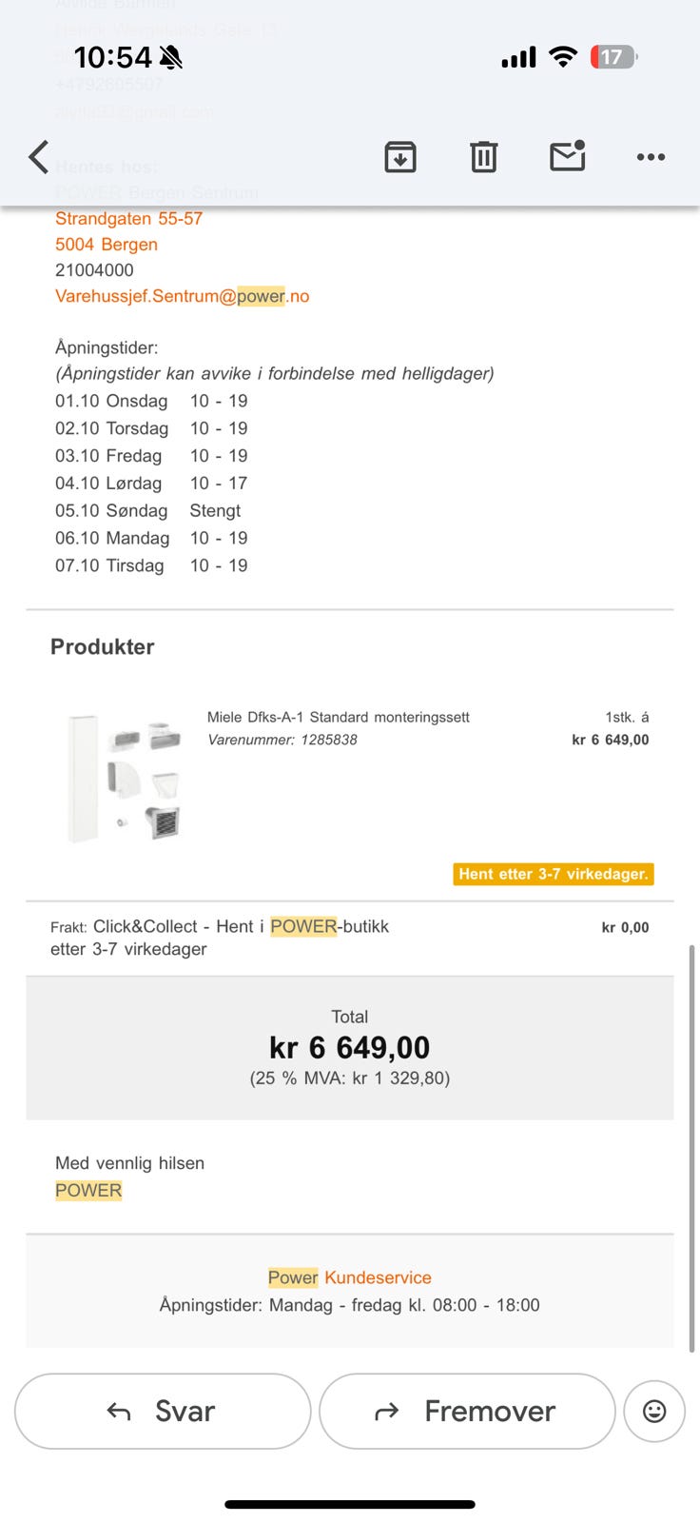Tap the Fremover forward button
Image resolution: width=700 pixels, height=1523 pixels.
467,1411
